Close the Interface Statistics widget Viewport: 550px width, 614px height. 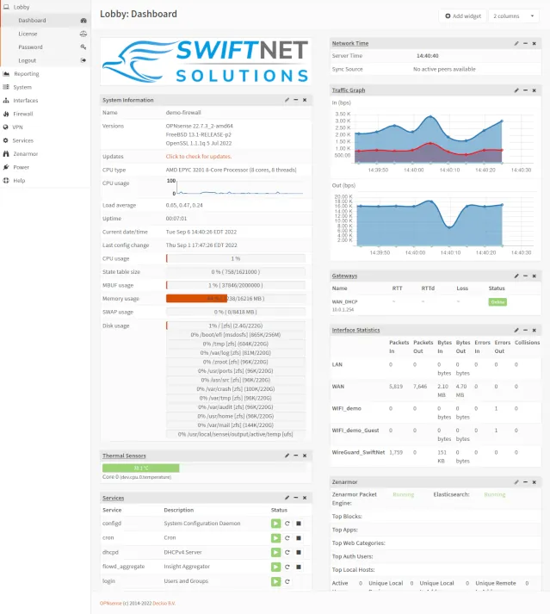pyautogui.click(x=534, y=330)
